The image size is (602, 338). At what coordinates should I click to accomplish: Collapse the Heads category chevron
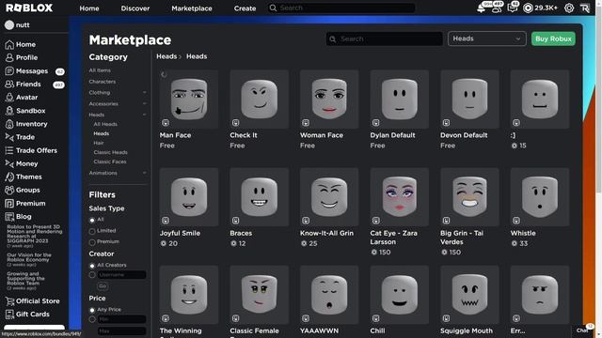pyautogui.click(x=144, y=115)
